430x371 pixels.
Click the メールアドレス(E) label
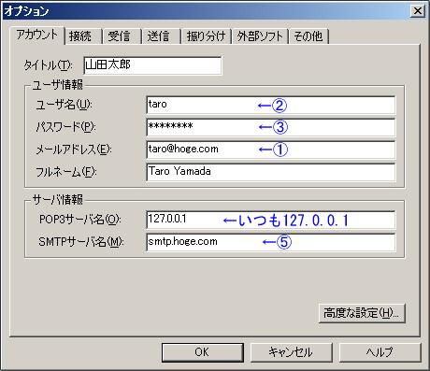74,150
